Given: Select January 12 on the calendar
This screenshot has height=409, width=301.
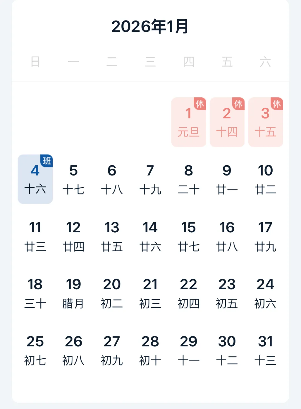Looking at the screenshot, I should click(74, 236).
